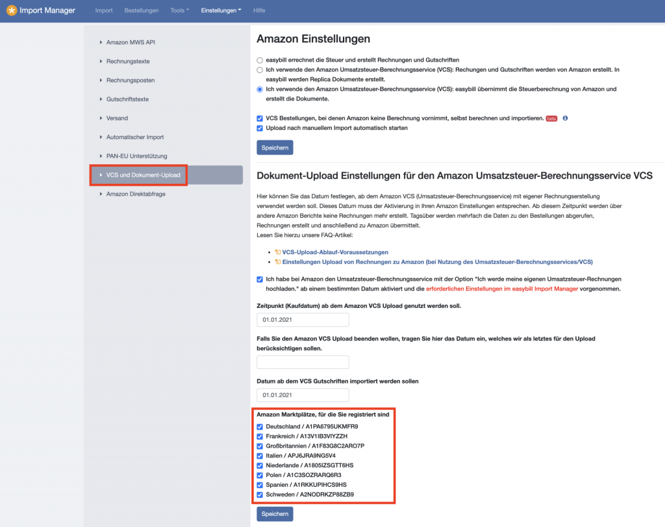This screenshot has height=527, width=665.
Task: Expand the Automatischer Import arrow
Action: 101,137
